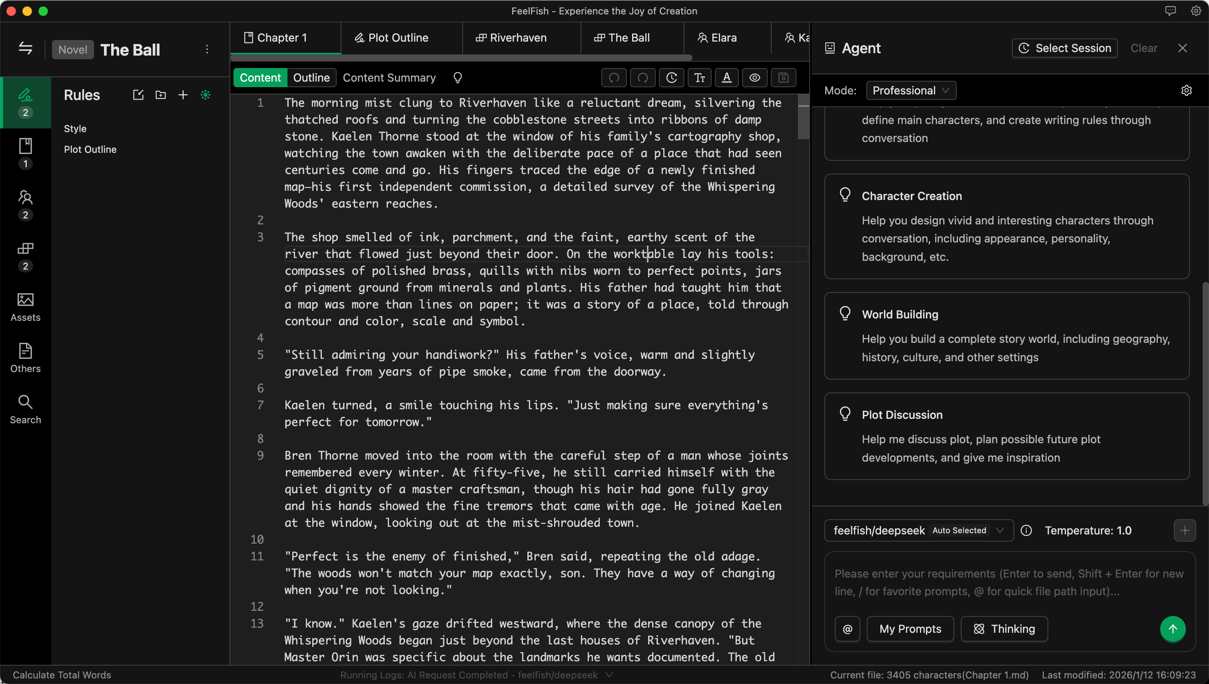Collapse sidebar with the swap arrows icon

[x=25, y=49]
